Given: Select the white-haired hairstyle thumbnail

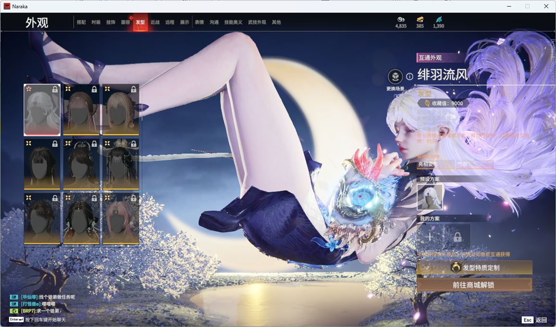Looking at the screenshot, I should (x=42, y=110).
